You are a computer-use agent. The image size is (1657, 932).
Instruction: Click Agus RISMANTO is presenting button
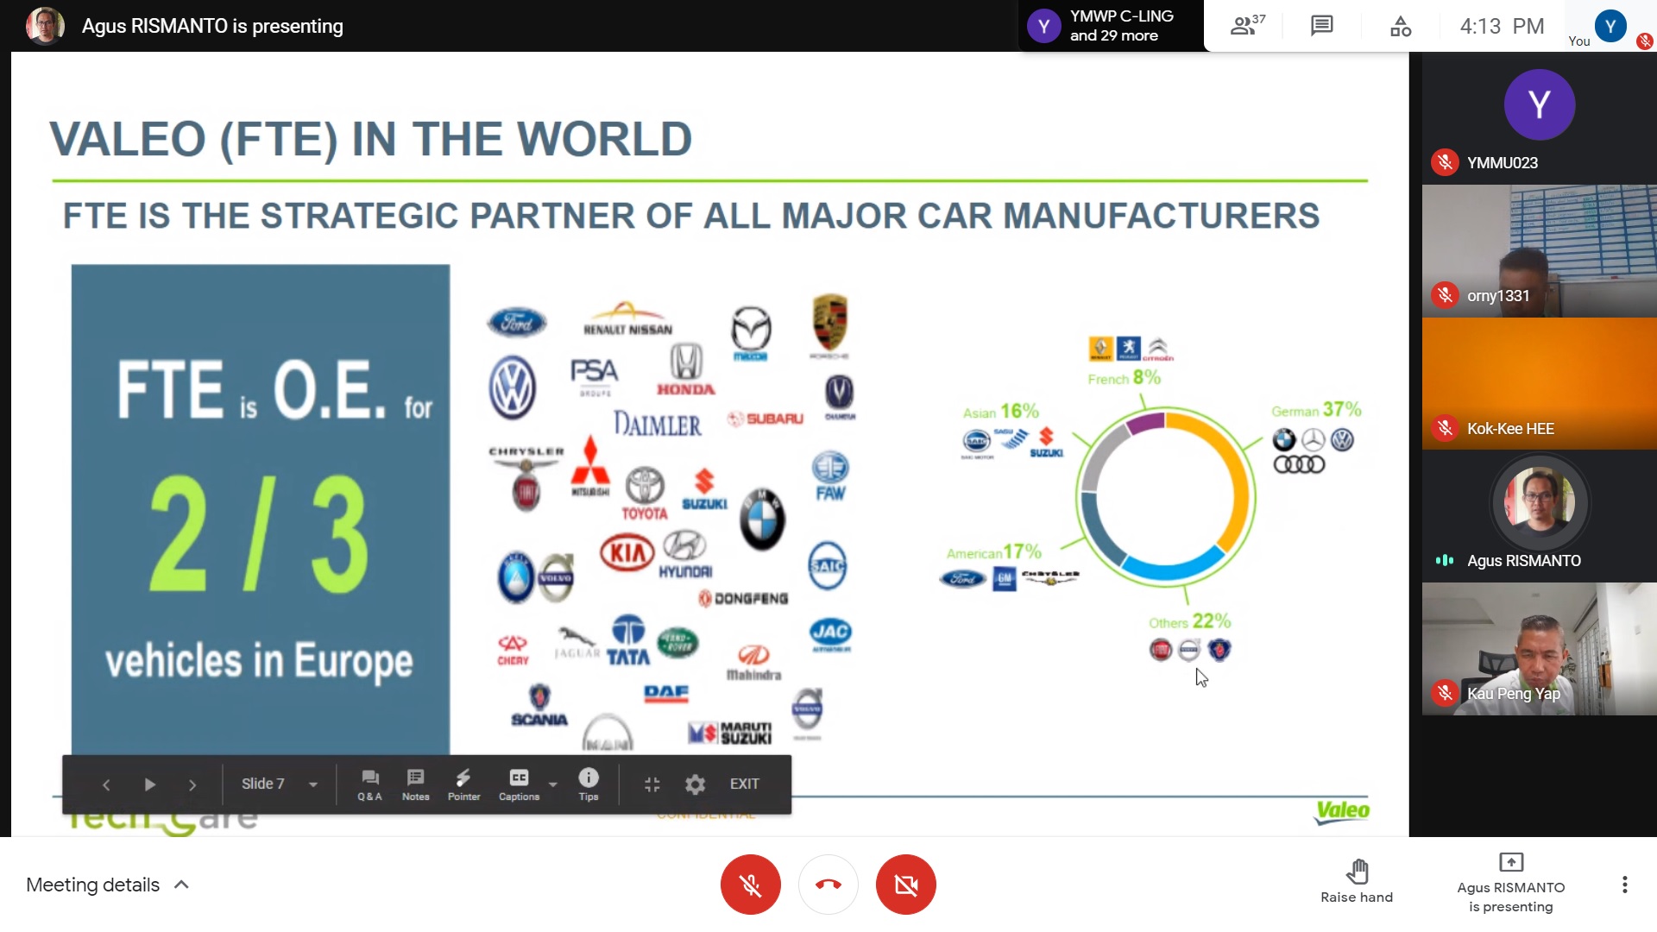tap(1510, 884)
